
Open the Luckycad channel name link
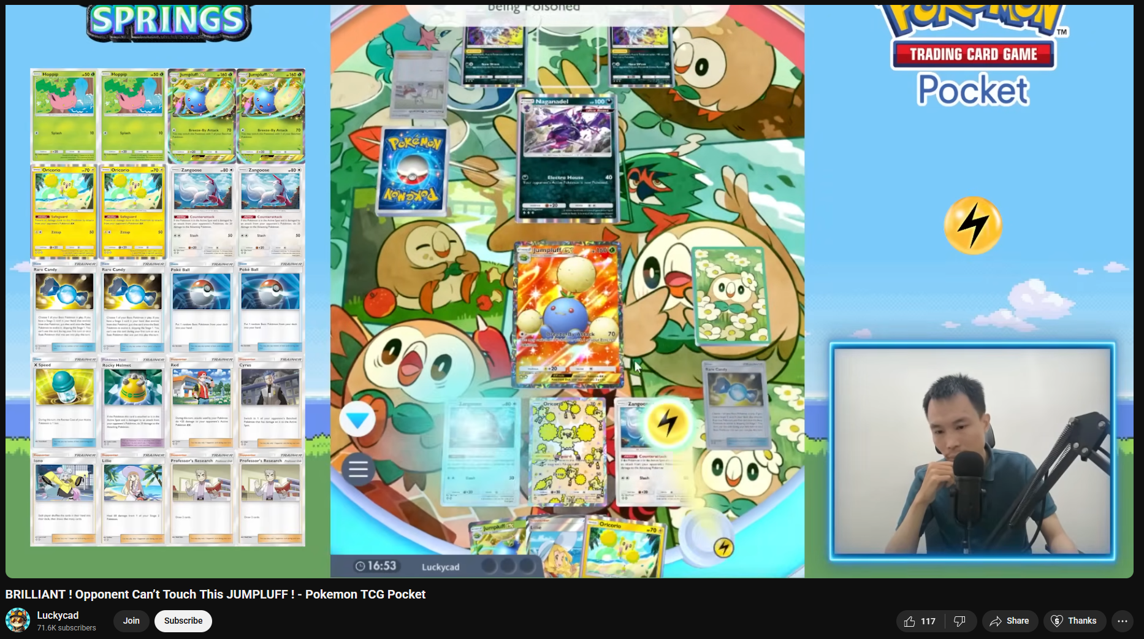[58, 615]
